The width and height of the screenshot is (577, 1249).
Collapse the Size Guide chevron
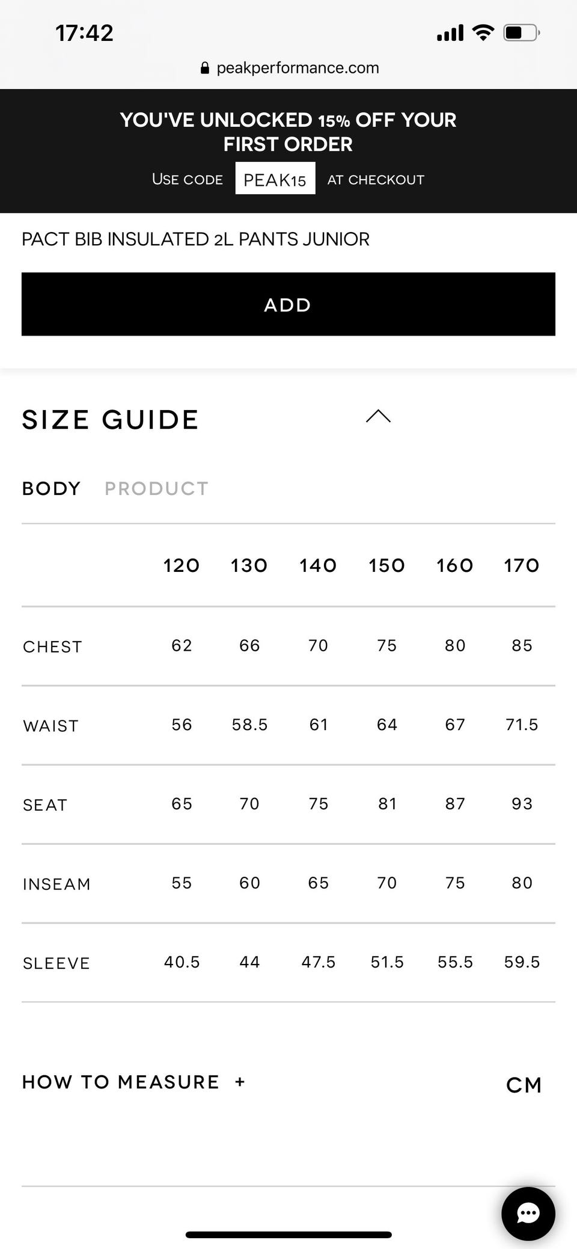pyautogui.click(x=378, y=416)
